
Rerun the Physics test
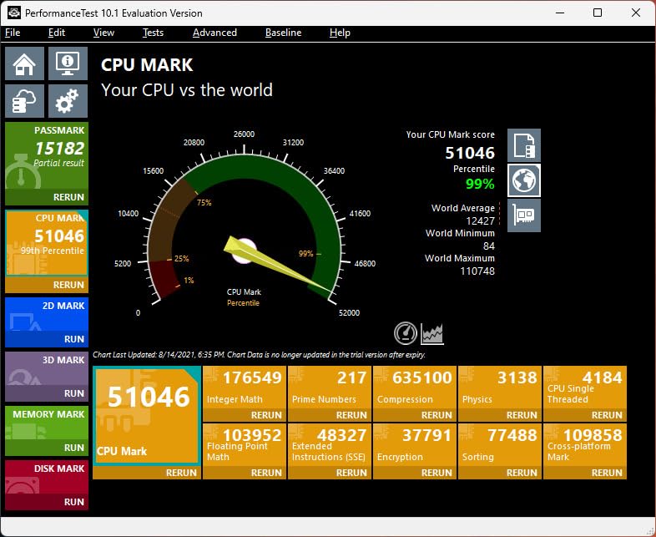500,415
